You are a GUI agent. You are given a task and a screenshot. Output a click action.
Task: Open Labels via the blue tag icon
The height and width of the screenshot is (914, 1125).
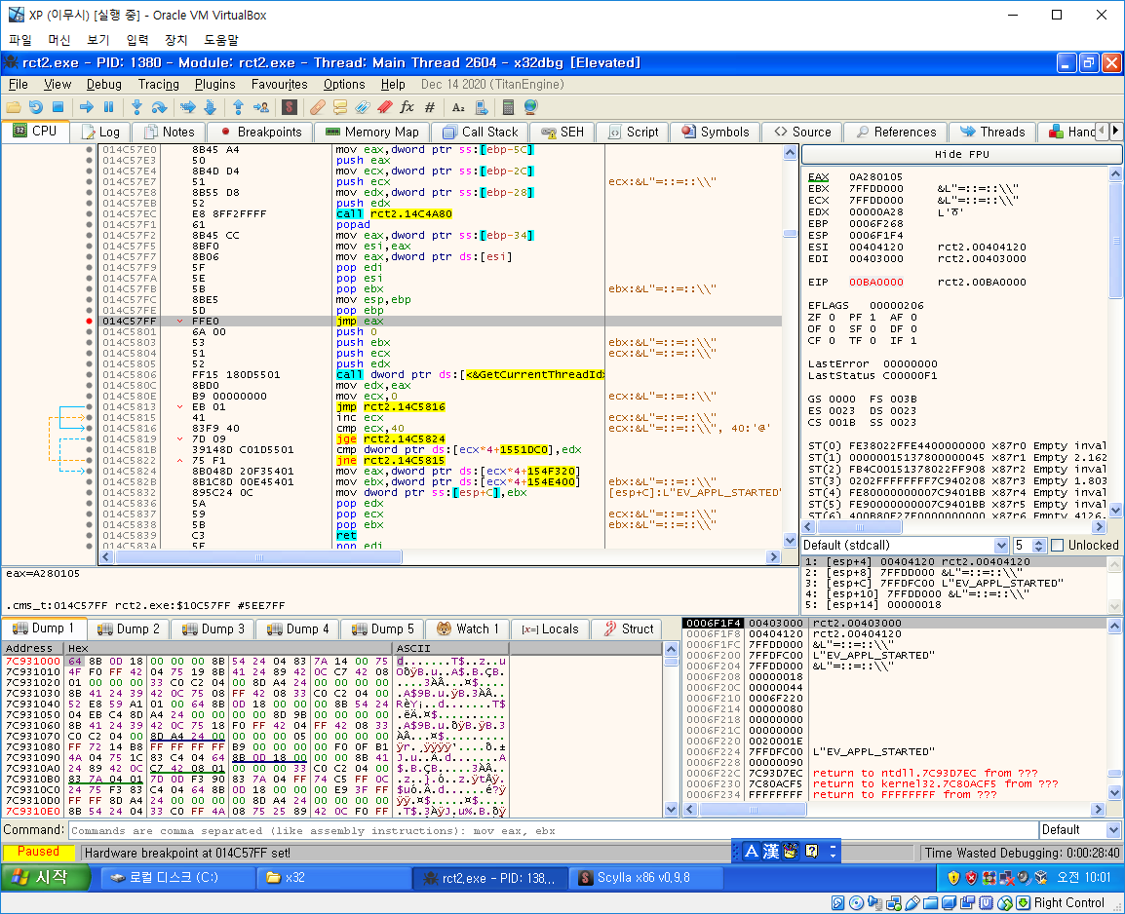363,107
